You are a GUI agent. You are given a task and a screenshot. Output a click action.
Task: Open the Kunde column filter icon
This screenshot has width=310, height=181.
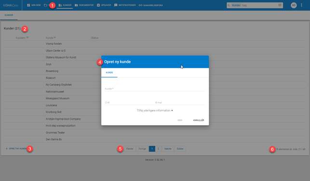[55, 38]
